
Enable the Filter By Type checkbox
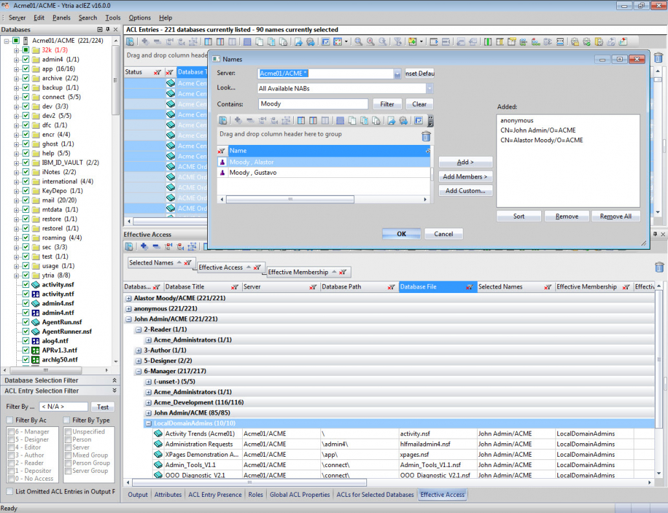coord(67,420)
